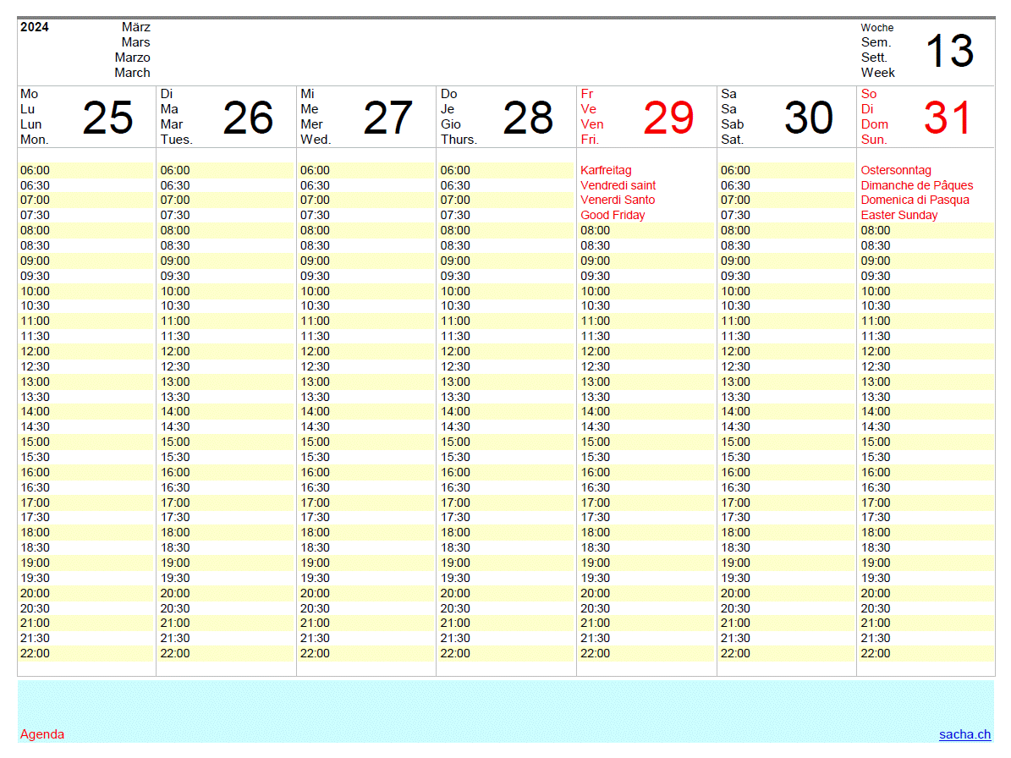Screen dimensions: 1011x758
Task: Click day number 27 for Wednesday
Action: point(387,118)
